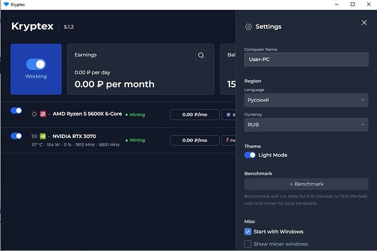
Task: Click the graphics card icon in RTX row
Action: coord(34,136)
